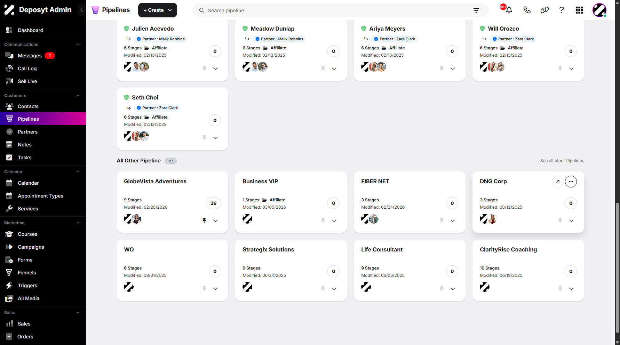Open the notifications bell

click(509, 10)
